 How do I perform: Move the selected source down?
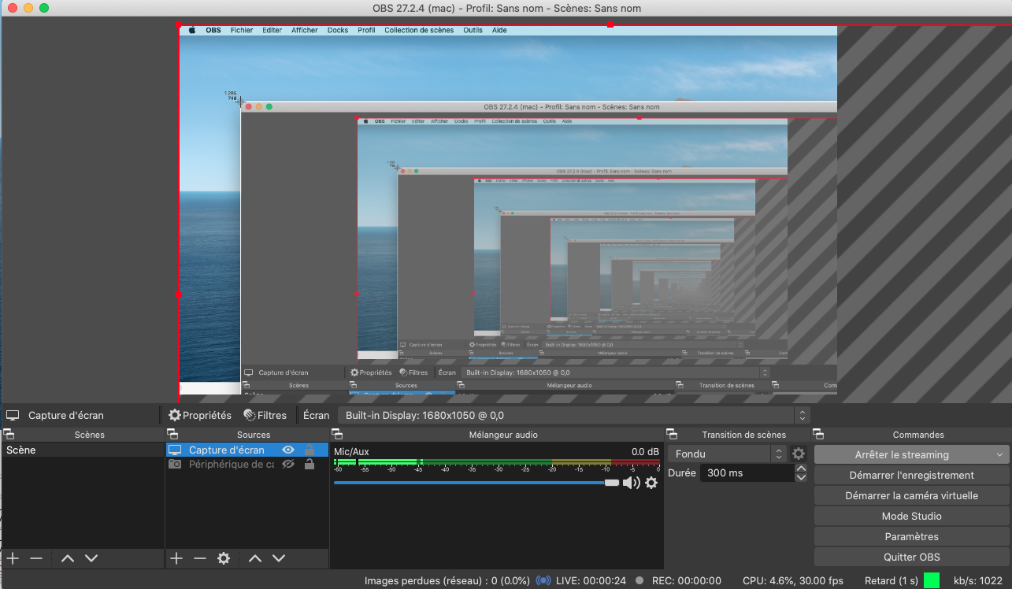279,558
